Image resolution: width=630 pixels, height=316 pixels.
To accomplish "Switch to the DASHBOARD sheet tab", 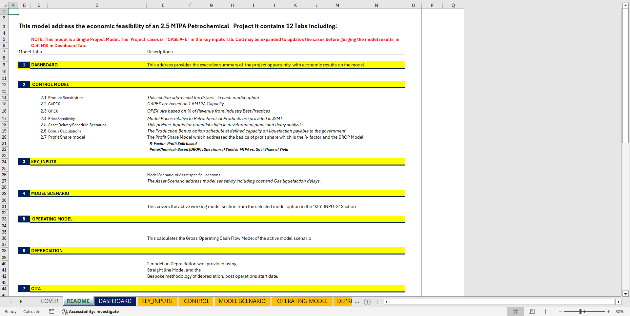I will 115,301.
